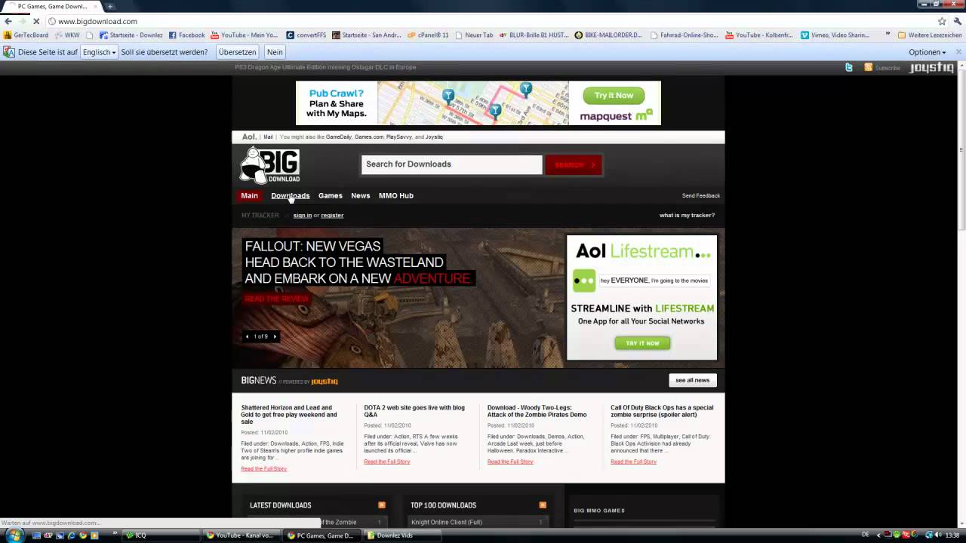The height and width of the screenshot is (543, 966).
Task: Select the PC Games, Game Downl... browser tab
Action: (51, 6)
